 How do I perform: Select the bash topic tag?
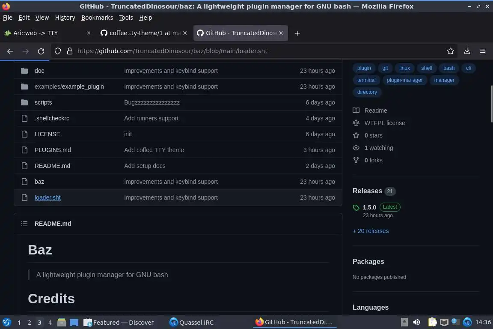448,68
